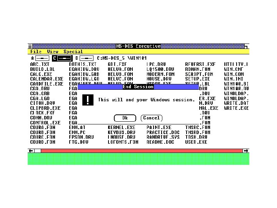Select file COURB.FON
This screenshot has height=208, width=277.
43,133
